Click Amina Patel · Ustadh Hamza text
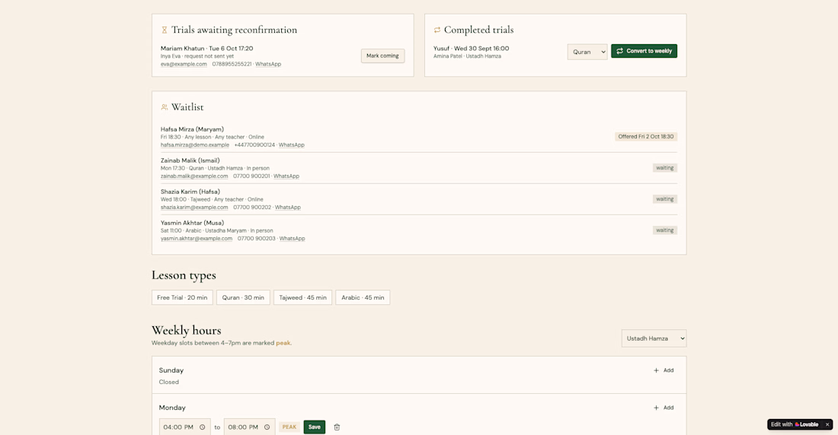This screenshot has height=435, width=838. 467,56
